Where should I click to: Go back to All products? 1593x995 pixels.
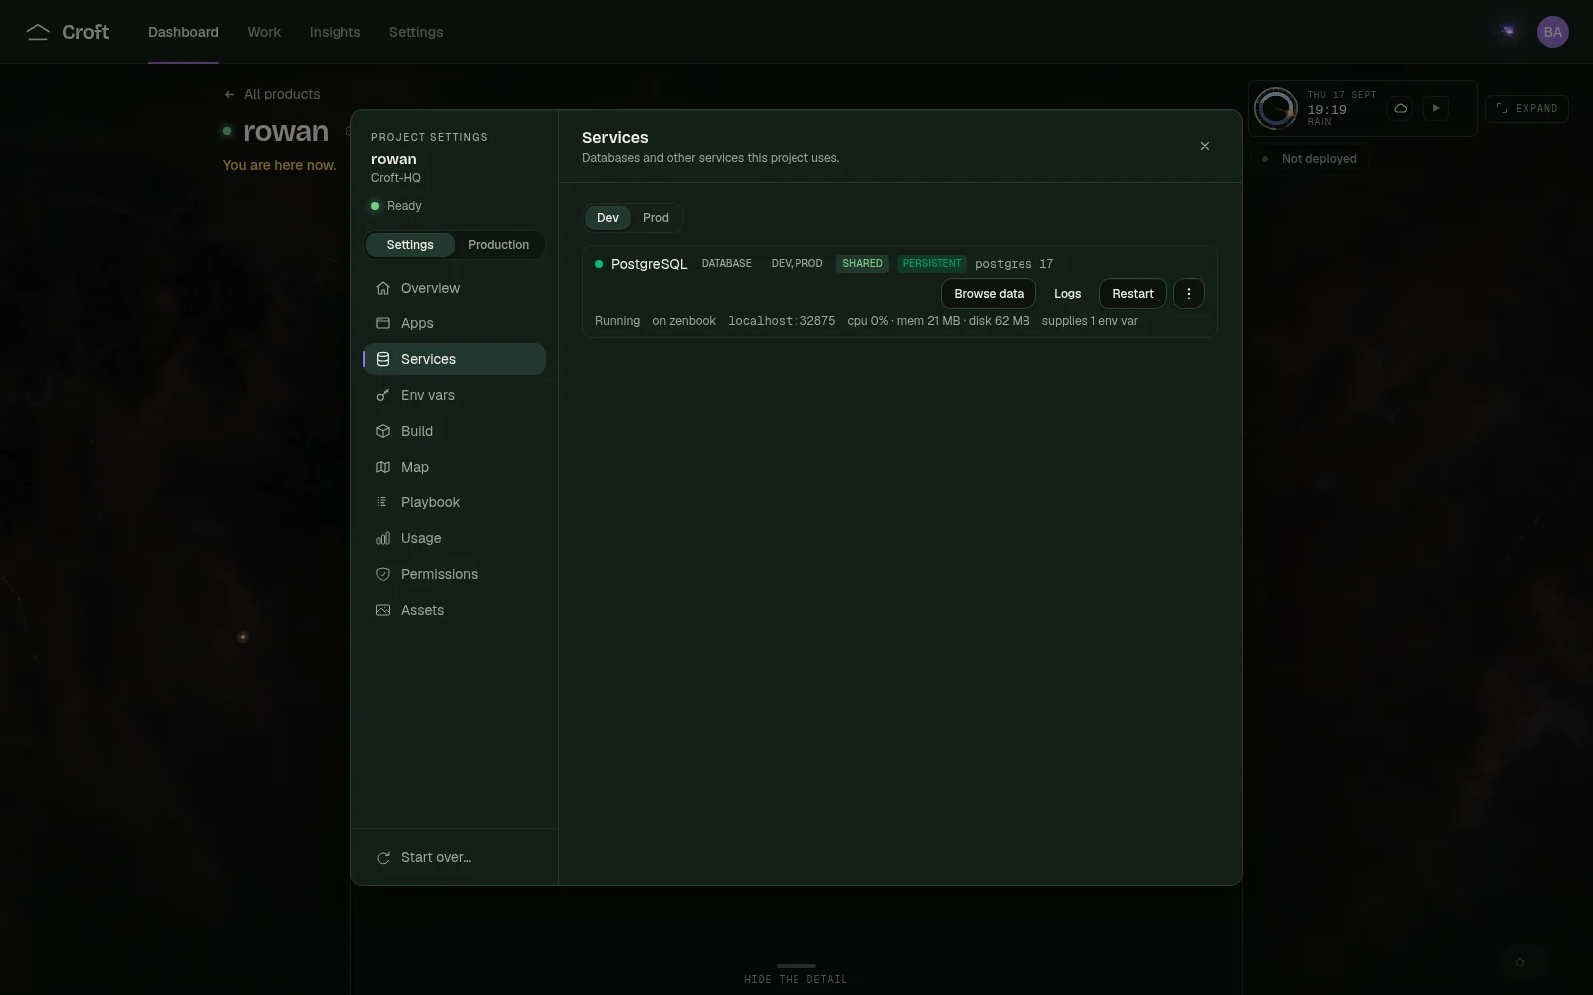tap(273, 94)
